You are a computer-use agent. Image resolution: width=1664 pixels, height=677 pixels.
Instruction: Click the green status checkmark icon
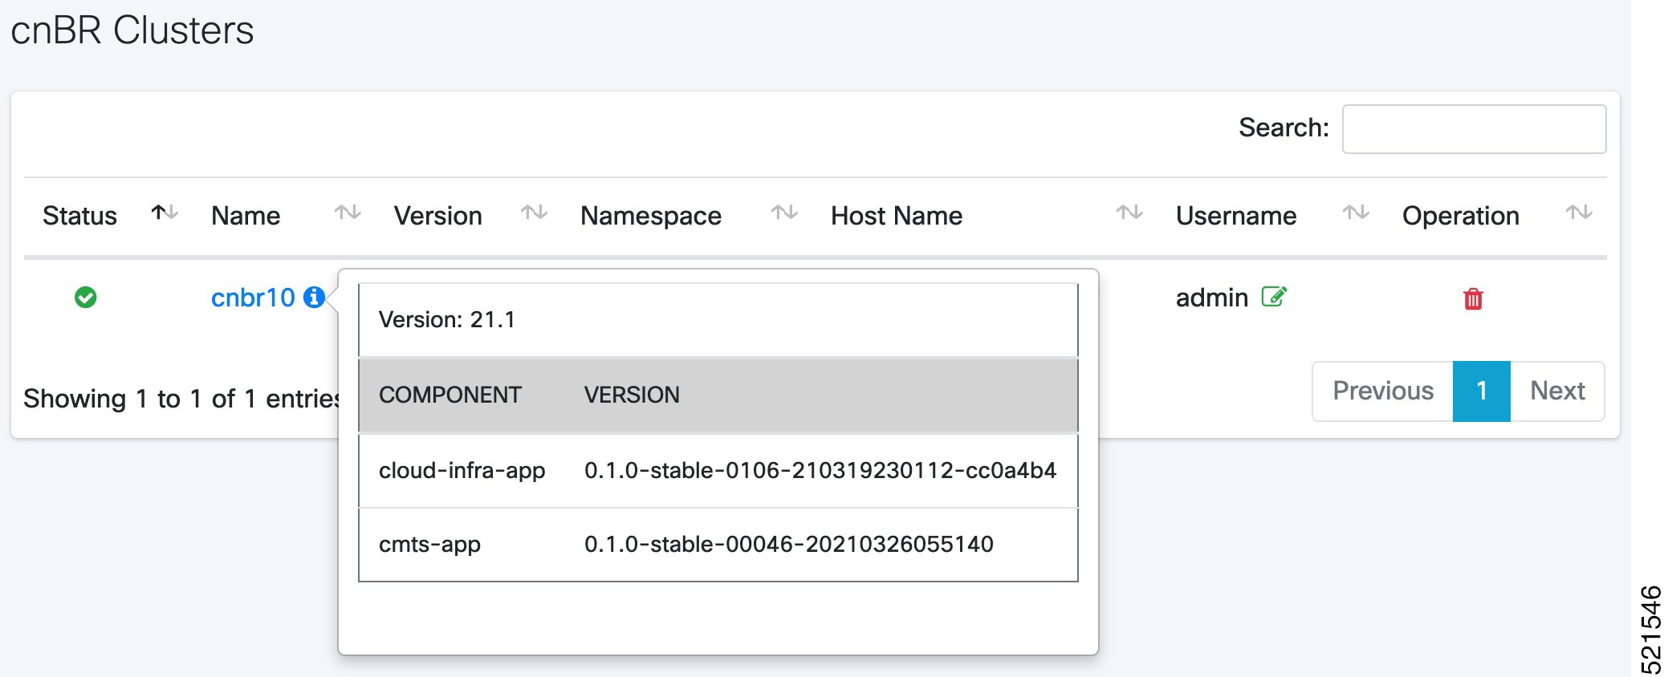pos(85,298)
